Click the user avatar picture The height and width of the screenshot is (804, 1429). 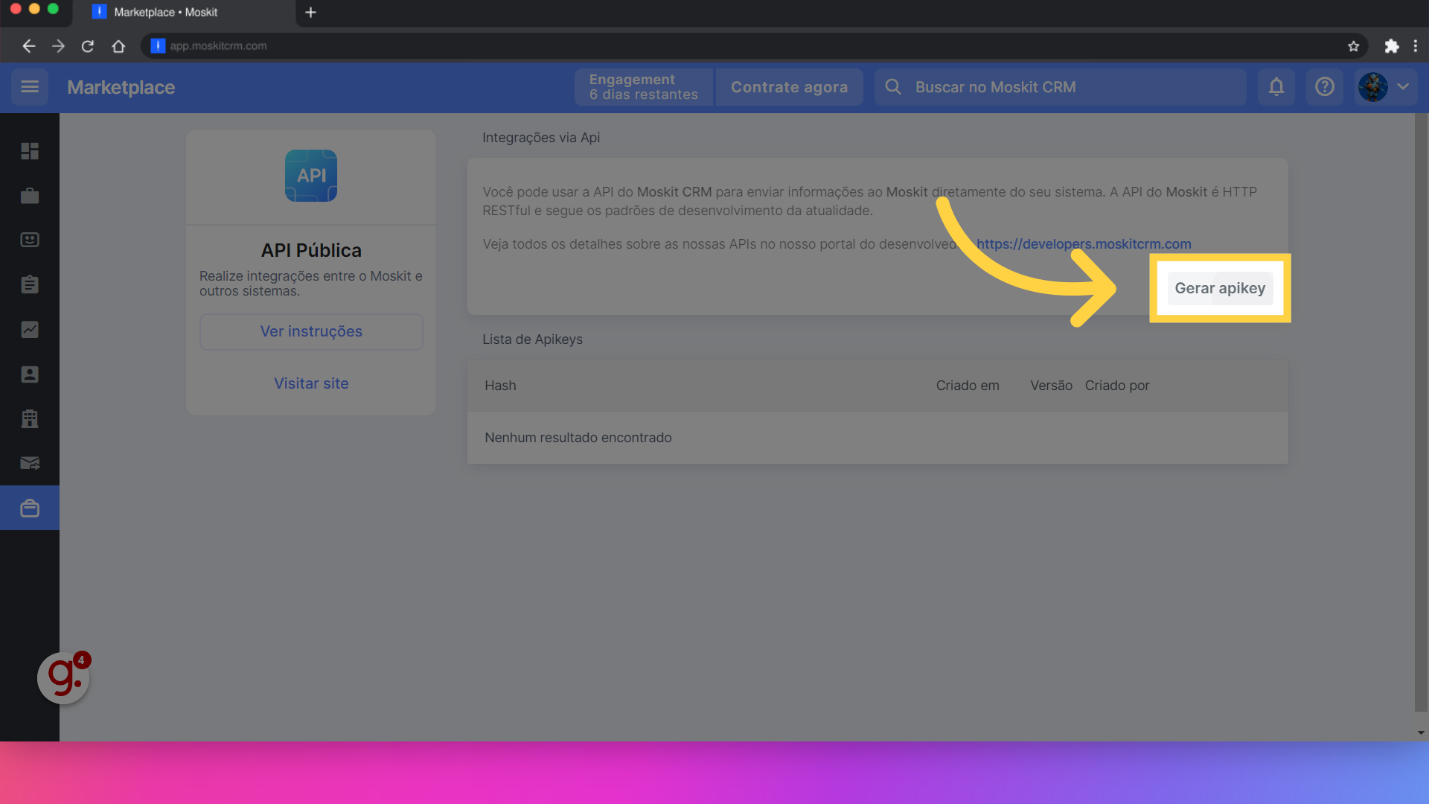(1373, 87)
